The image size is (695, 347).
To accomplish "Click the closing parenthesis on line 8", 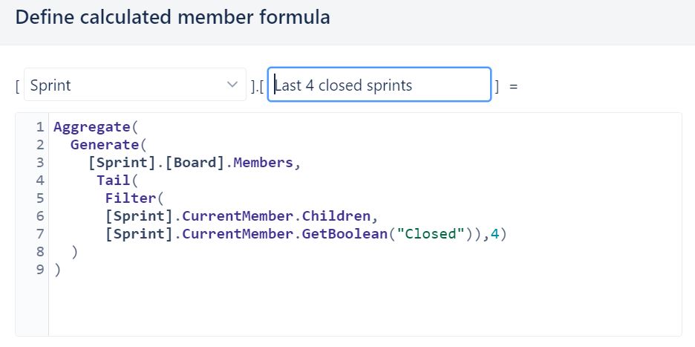I will [x=74, y=252].
